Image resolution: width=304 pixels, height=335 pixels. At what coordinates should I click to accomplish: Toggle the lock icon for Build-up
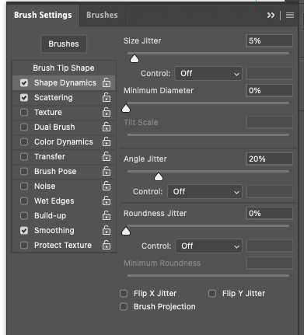(107, 215)
